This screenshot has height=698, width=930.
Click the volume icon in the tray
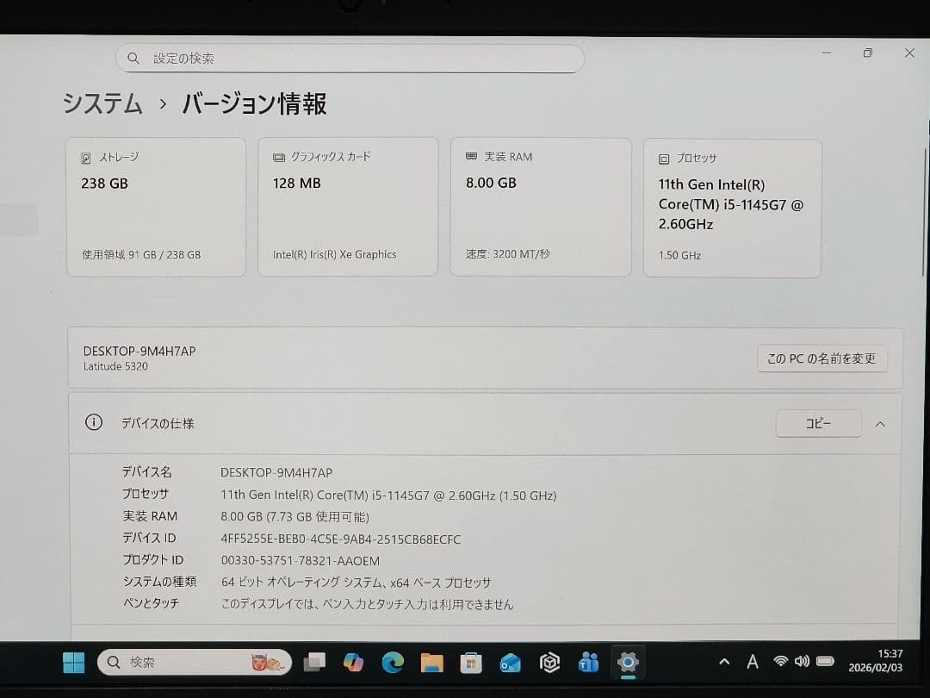(x=802, y=662)
